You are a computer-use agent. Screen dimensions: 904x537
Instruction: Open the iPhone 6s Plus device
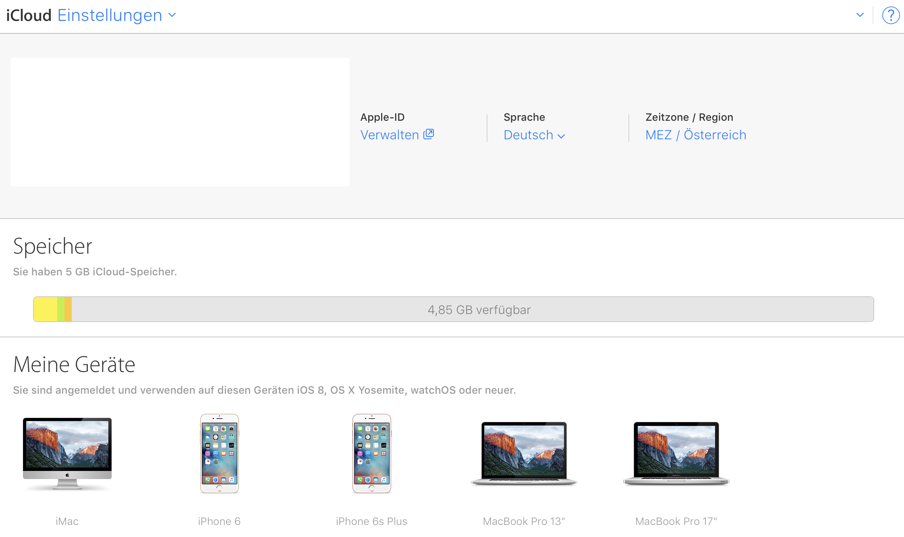tap(371, 453)
